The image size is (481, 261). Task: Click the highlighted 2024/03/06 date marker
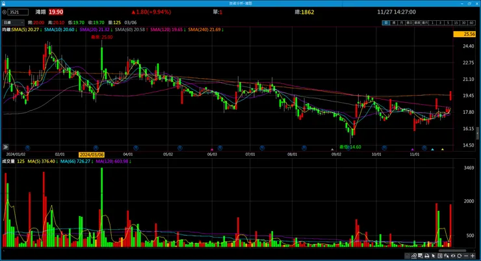pyautogui.click(x=92, y=155)
